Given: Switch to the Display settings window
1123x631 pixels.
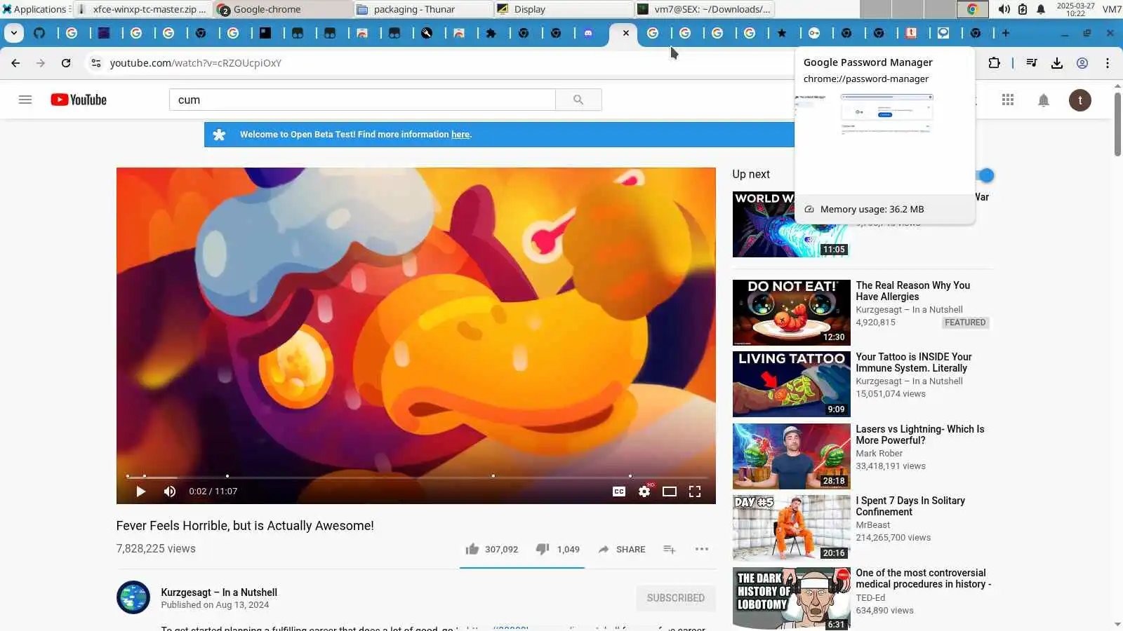Looking at the screenshot, I should point(564,9).
